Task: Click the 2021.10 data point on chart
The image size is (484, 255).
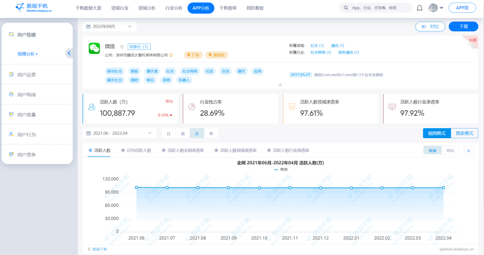Action: pyautogui.click(x=259, y=188)
